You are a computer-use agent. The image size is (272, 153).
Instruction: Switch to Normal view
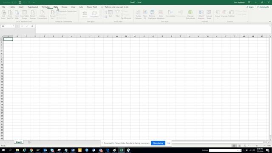[234, 146]
